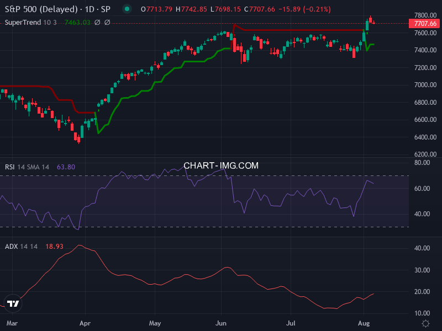Image resolution: width=442 pixels, height=331 pixels.
Task: Click the RSI indicator legend label
Action: (x=9, y=167)
